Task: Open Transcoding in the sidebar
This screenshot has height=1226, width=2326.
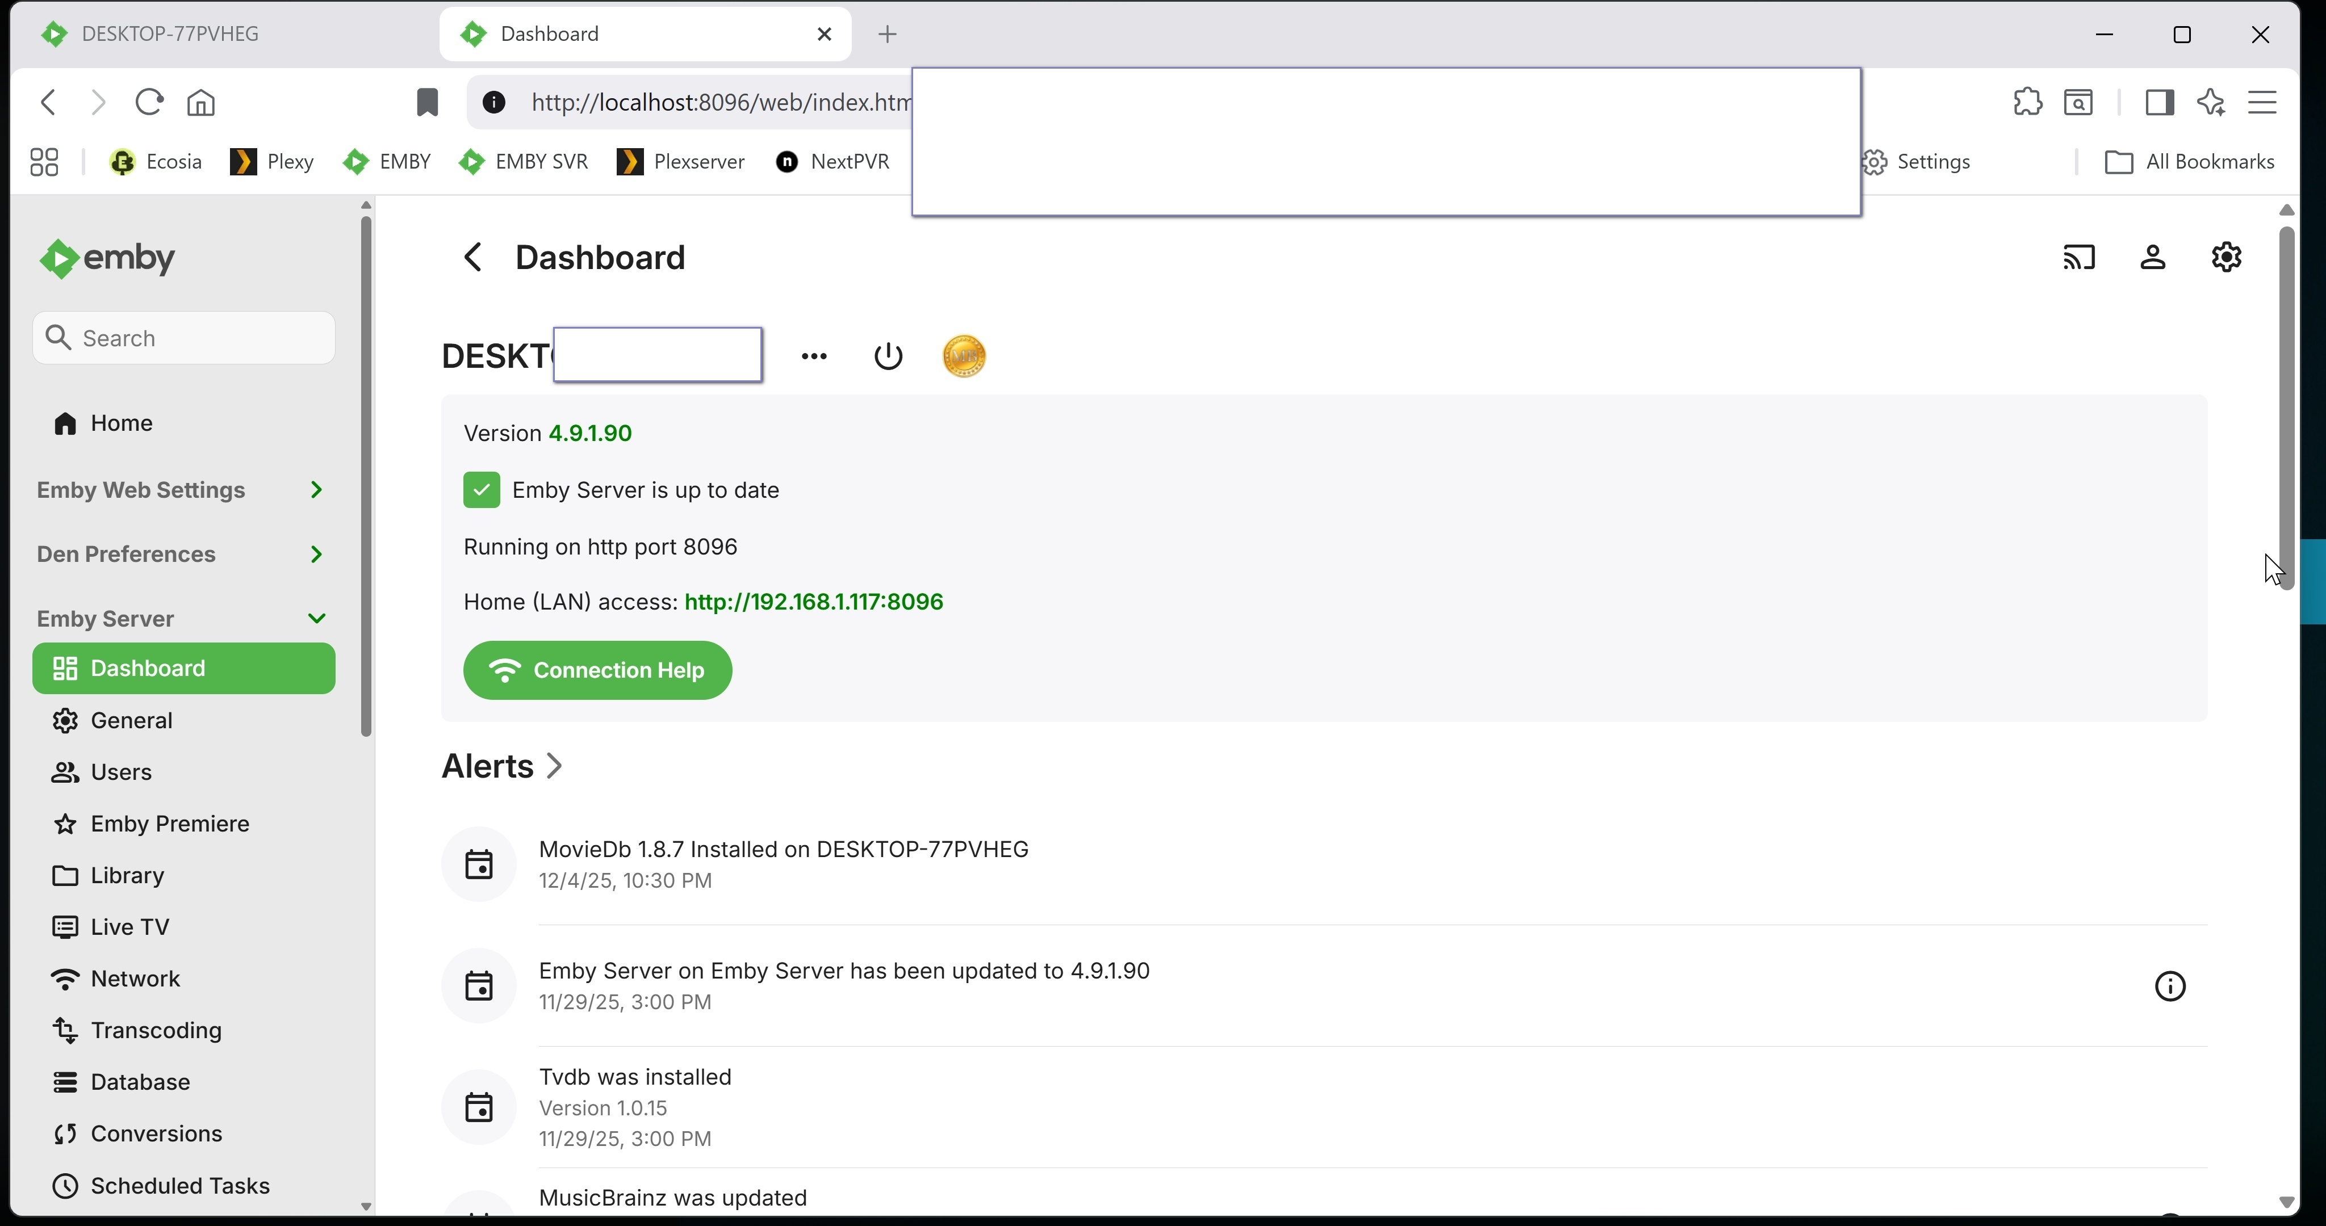Action: tap(155, 1030)
